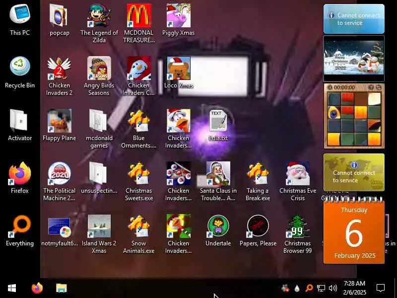The width and height of the screenshot is (397, 298).
Task: Select the Christmas Eve Crisis shortcut
Action: click(298, 181)
